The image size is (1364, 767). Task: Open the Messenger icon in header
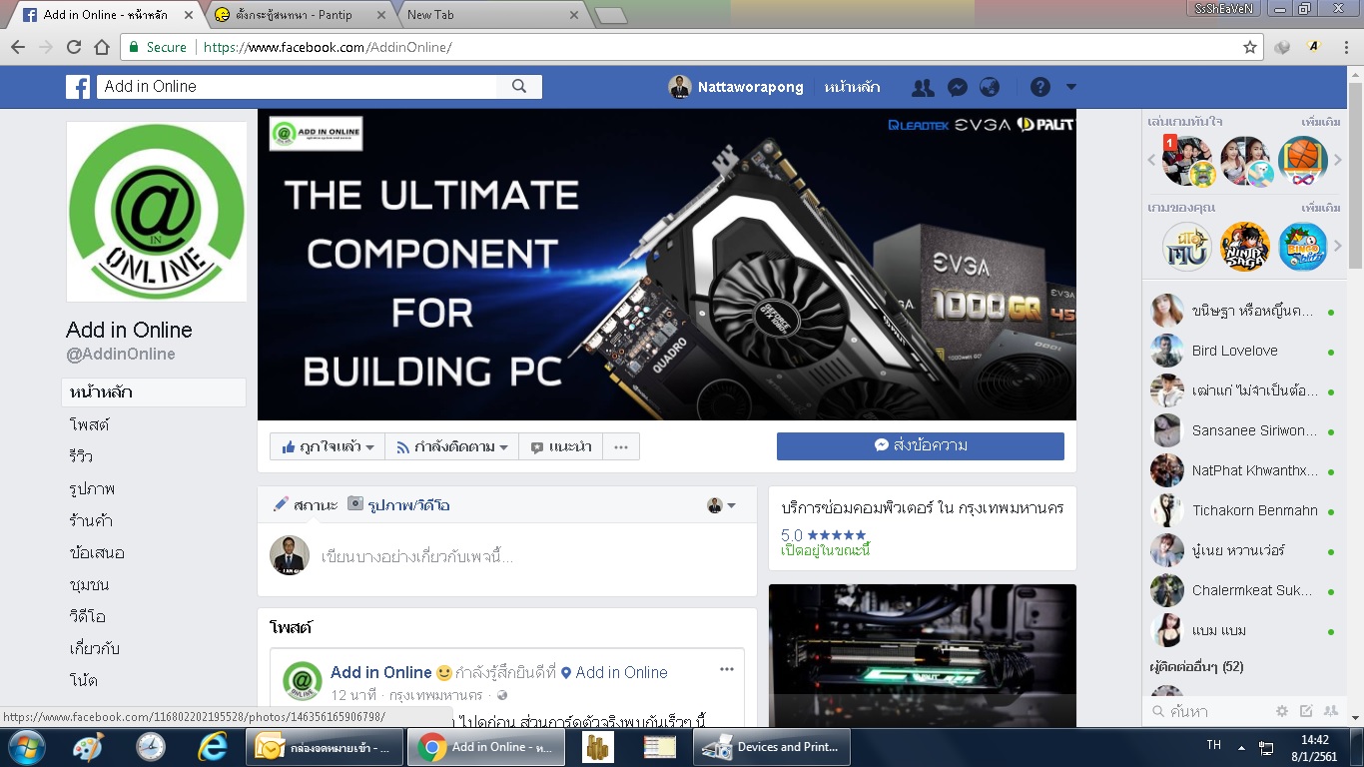(957, 87)
